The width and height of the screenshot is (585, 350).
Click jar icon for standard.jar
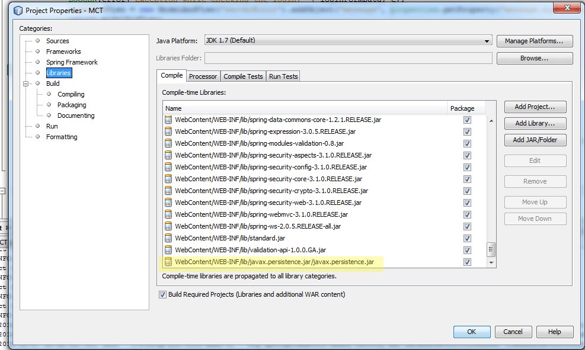168,238
